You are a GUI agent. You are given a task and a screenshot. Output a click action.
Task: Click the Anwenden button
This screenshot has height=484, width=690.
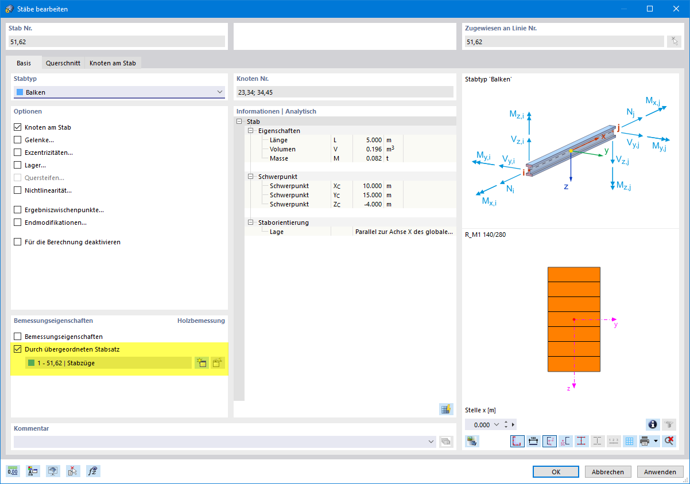coord(660,471)
